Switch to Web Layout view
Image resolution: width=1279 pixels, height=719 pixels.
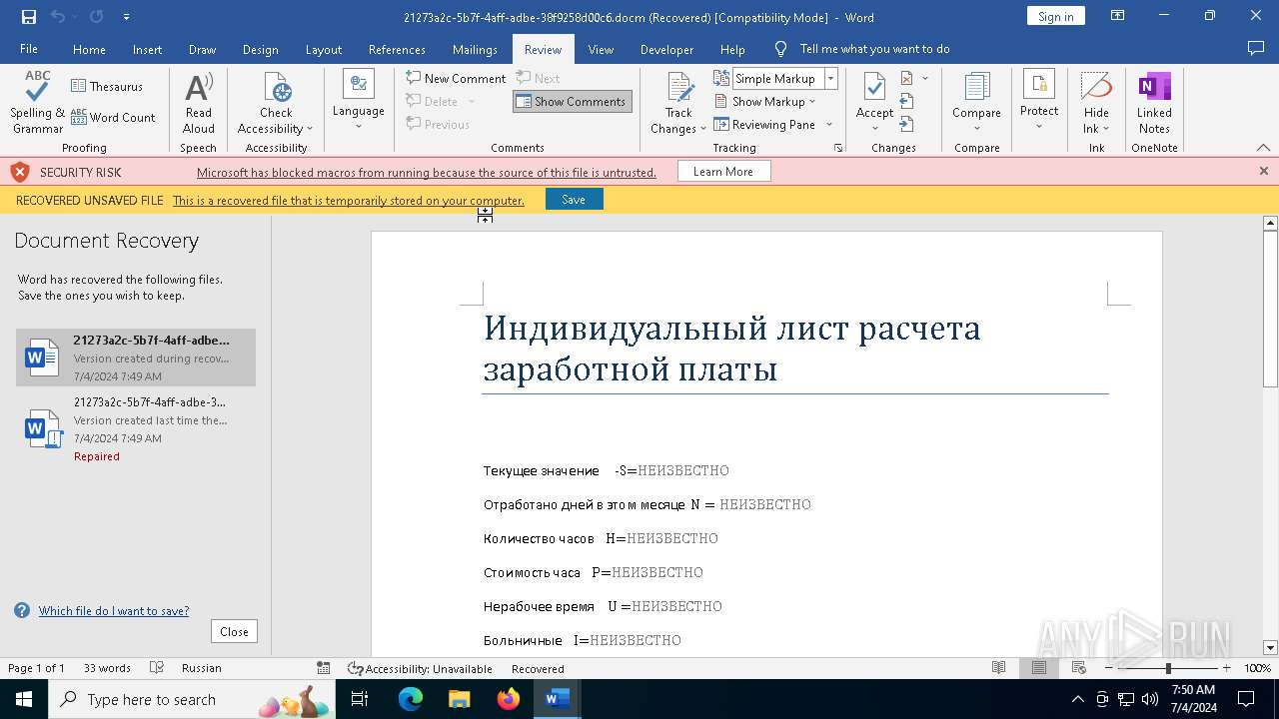click(x=1079, y=668)
